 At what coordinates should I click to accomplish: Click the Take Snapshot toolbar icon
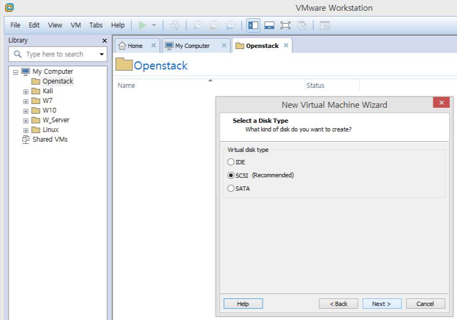coord(198,25)
